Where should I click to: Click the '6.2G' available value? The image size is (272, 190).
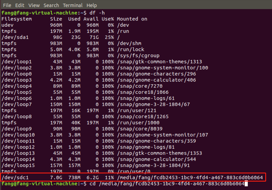point(93,177)
